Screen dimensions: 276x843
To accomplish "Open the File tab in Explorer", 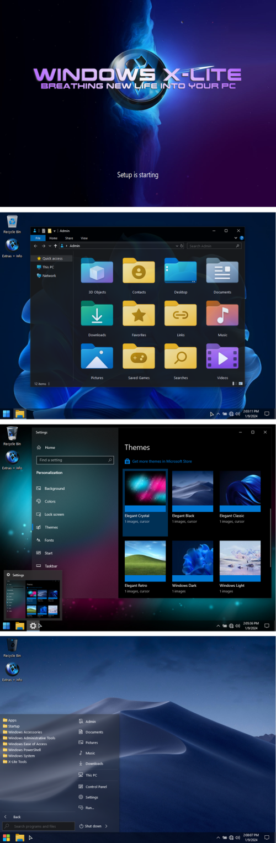I will tap(38, 238).
